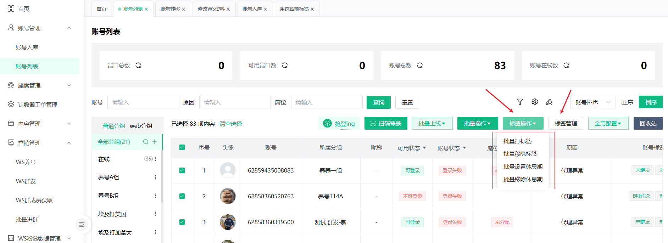Uncheck row 1 account 62859435008083
This screenshot has height=243, width=668.
(x=182, y=170)
